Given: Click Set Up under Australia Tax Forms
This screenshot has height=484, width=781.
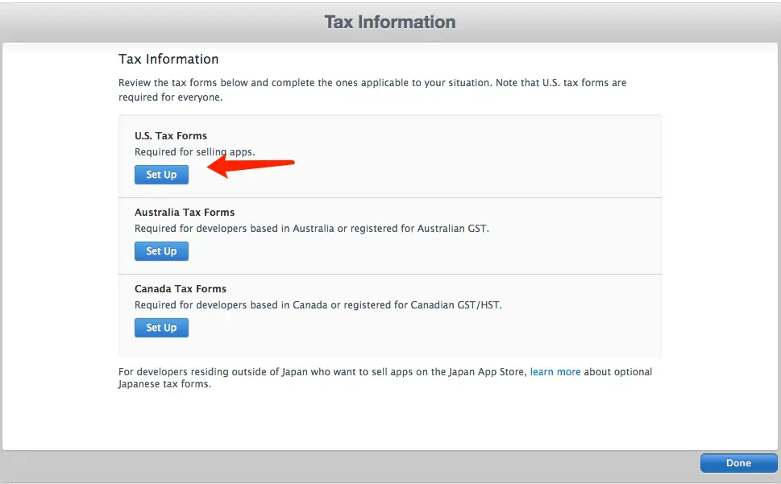Looking at the screenshot, I should coord(161,251).
